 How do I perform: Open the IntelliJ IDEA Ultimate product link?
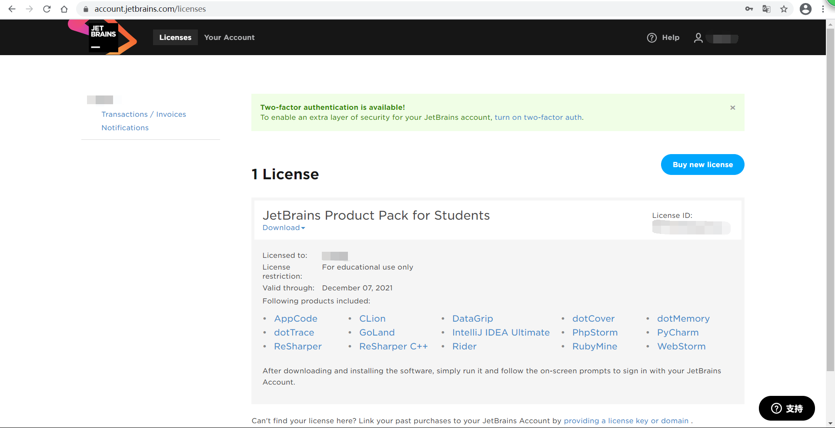501,333
